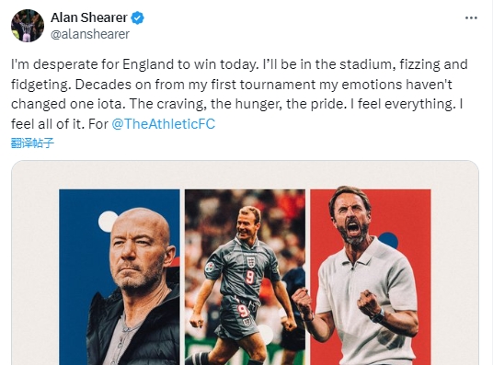Screen dimensions: 493x365
Task: Open Alan Shearer's round profile avatar
Action: [28, 26]
